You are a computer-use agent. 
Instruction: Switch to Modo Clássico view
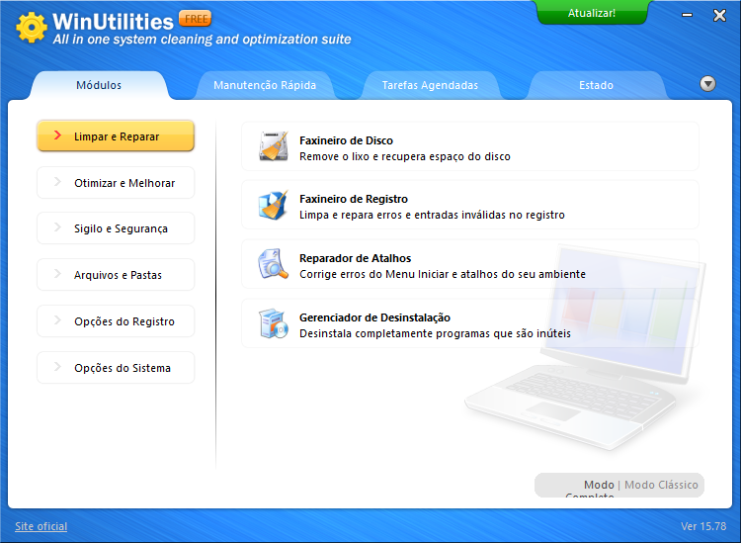click(x=661, y=485)
